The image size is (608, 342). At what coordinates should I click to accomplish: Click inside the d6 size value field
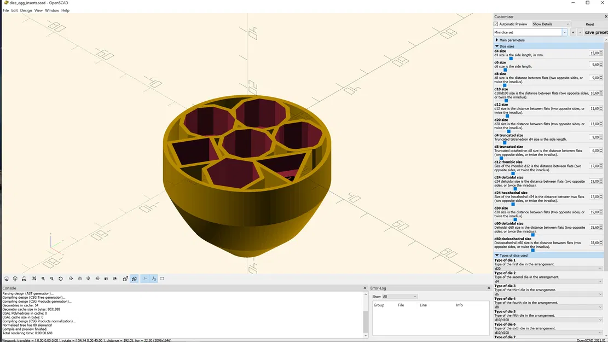pyautogui.click(x=593, y=64)
